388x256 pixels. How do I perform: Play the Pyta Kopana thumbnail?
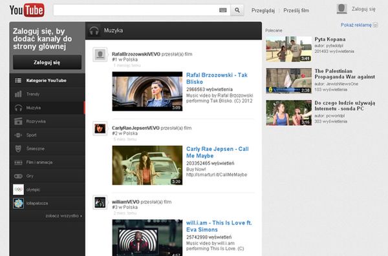[x=289, y=49]
